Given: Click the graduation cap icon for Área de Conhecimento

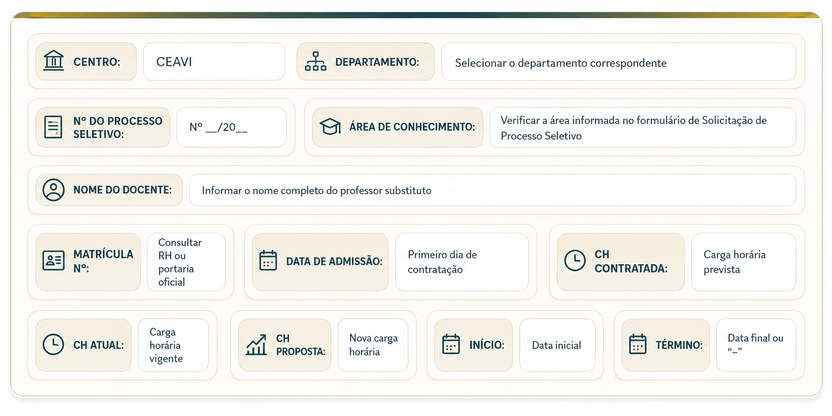Looking at the screenshot, I should [x=330, y=127].
